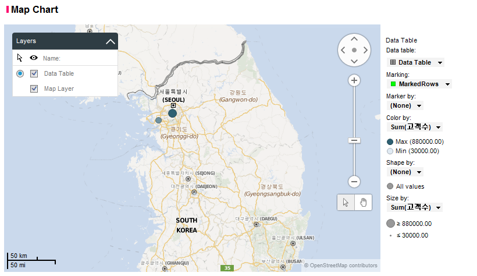Click OpenStreetMap contributors attribution
The width and height of the screenshot is (477, 276).
coord(341,266)
